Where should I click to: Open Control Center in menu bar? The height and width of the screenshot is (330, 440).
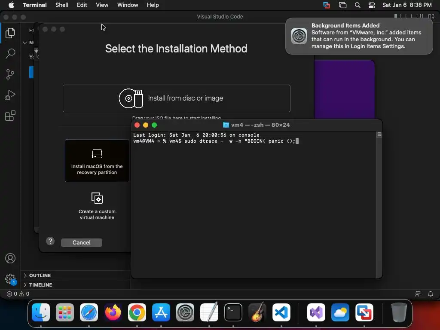[x=372, y=5]
